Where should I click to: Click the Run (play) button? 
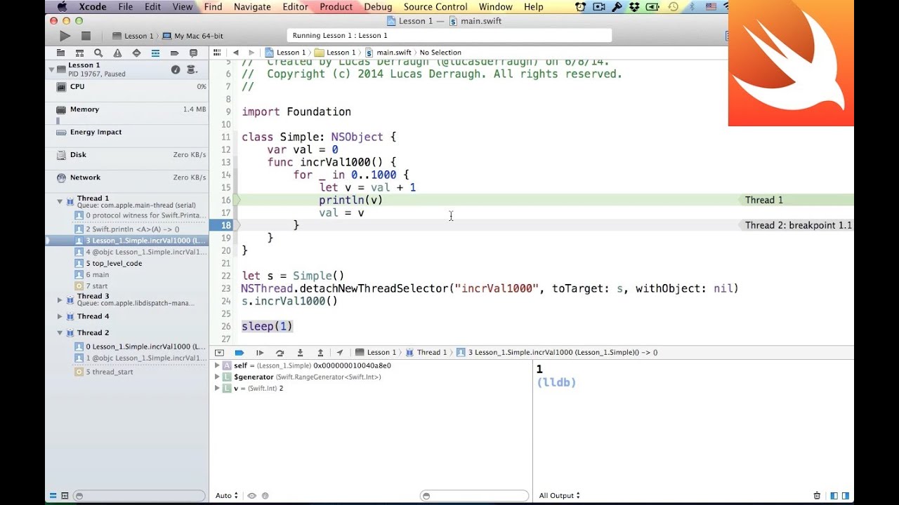click(x=65, y=36)
